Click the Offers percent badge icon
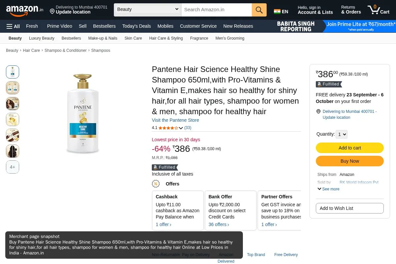 click(156, 184)
